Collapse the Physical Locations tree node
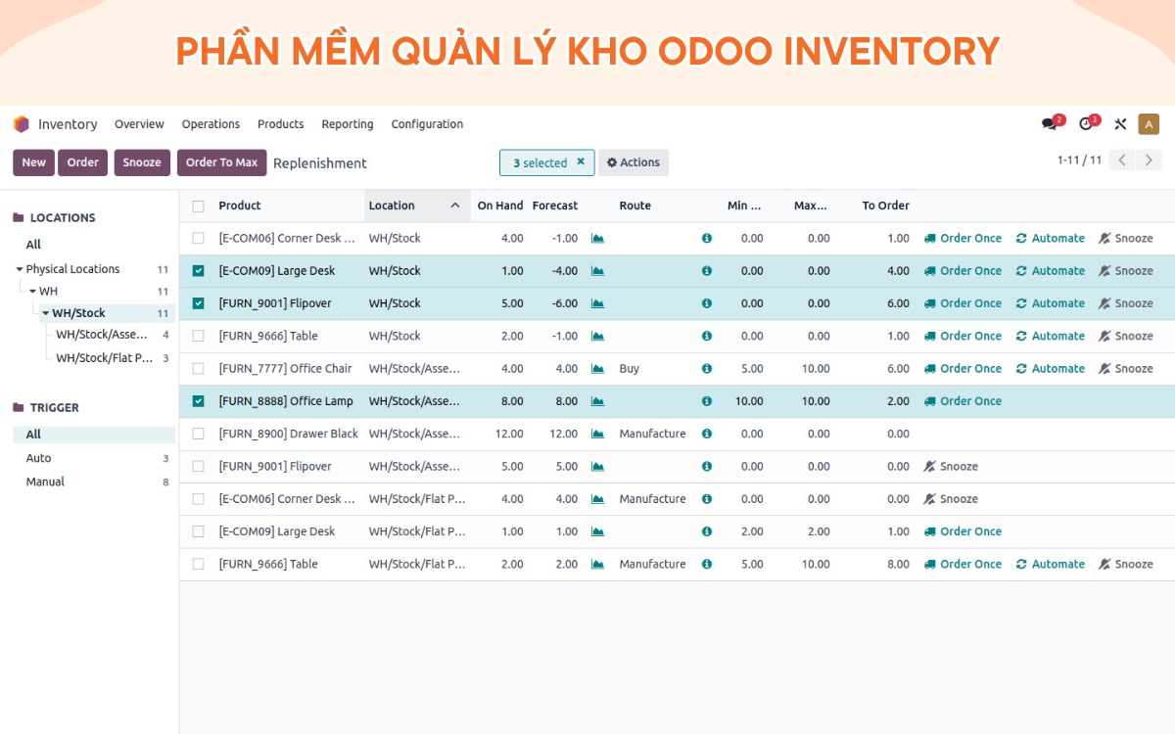 click(x=20, y=269)
